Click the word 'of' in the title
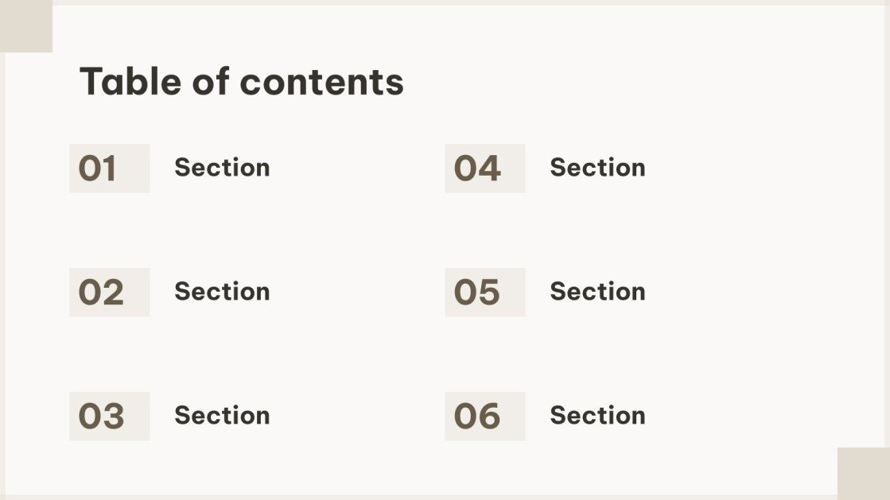This screenshot has height=500, width=890. 211,82
